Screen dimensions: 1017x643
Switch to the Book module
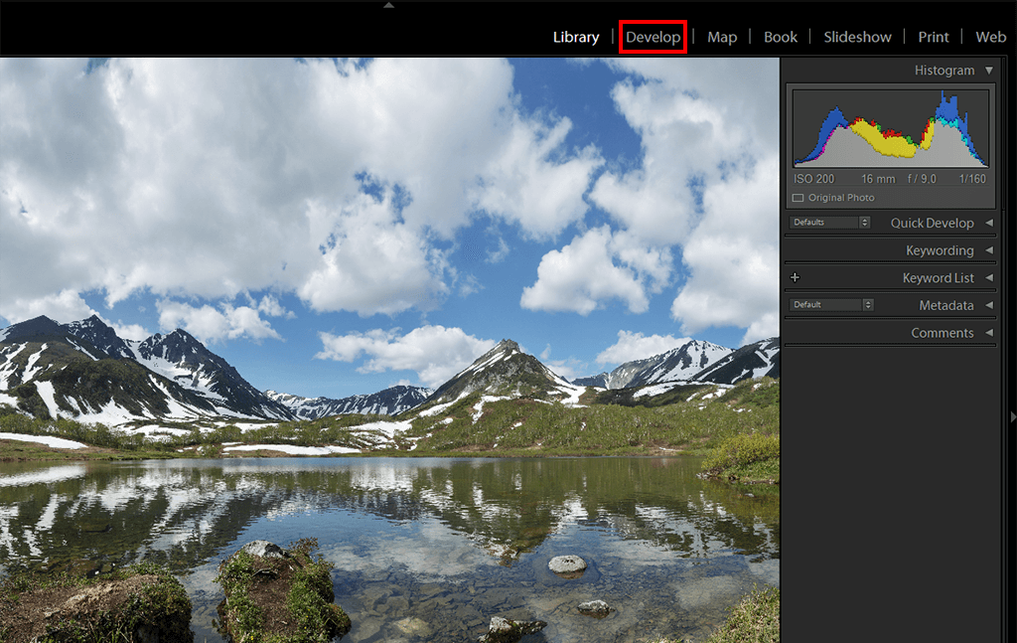pos(781,37)
